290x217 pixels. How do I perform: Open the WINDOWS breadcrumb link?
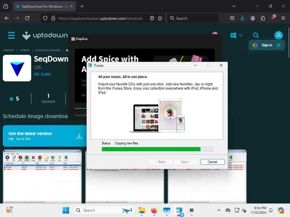(x=8, y=50)
